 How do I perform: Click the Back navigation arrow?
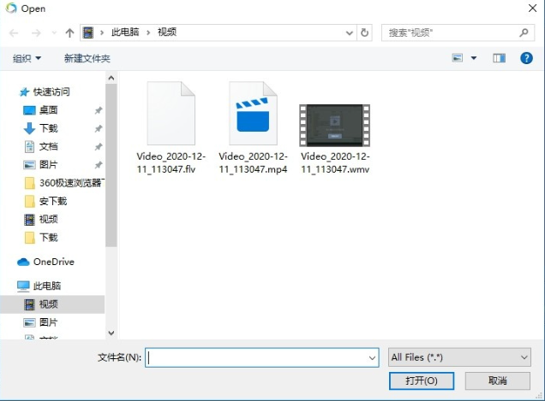(x=14, y=33)
